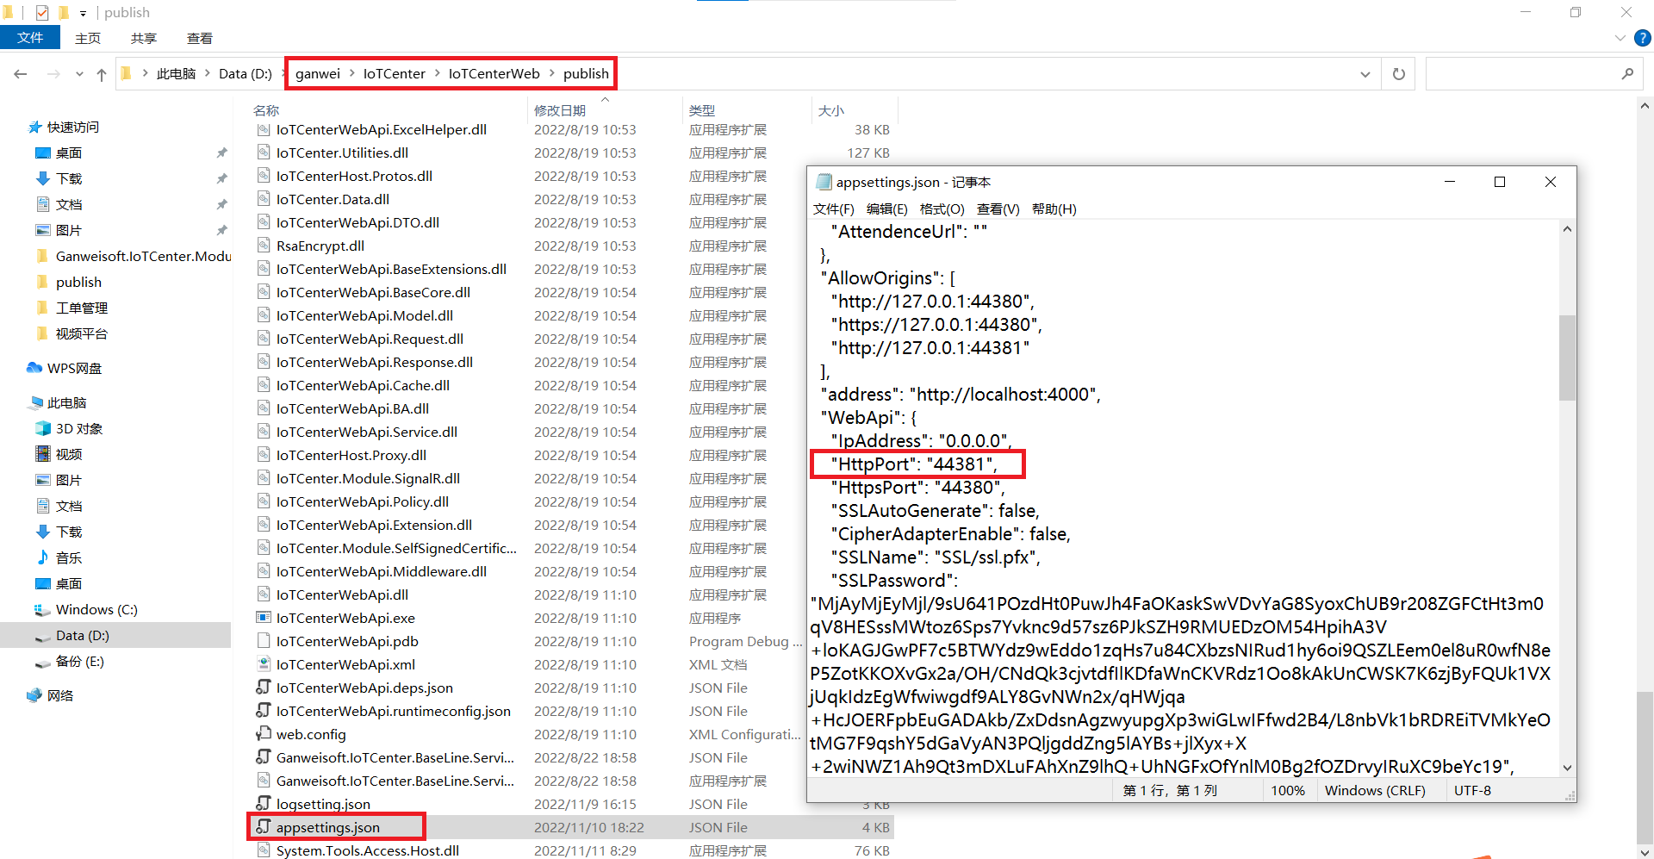Click the "HttpsPort": "44380" line in Notepad
1654x859 pixels.
[x=918, y=488]
